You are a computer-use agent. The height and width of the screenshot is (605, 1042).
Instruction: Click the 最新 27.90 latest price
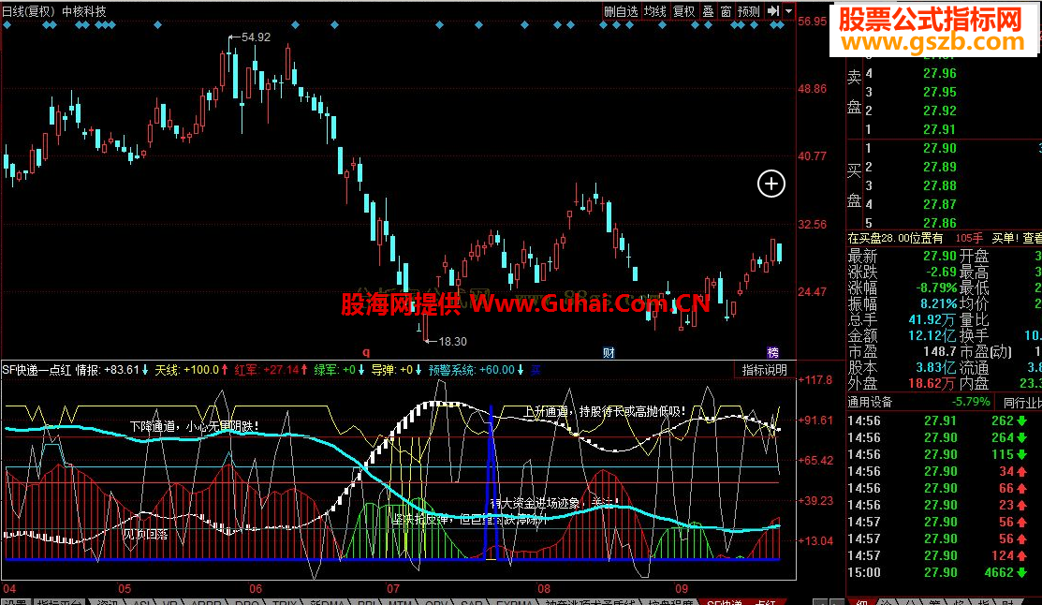940,256
